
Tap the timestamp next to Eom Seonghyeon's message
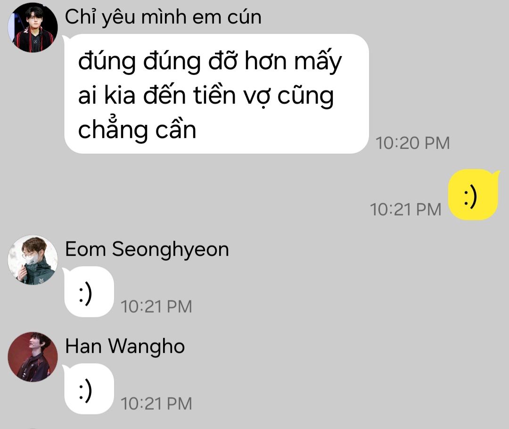pyautogui.click(x=156, y=306)
